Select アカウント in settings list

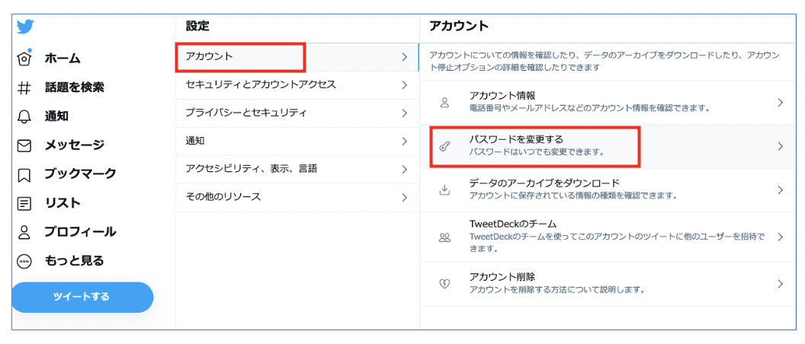pos(298,57)
